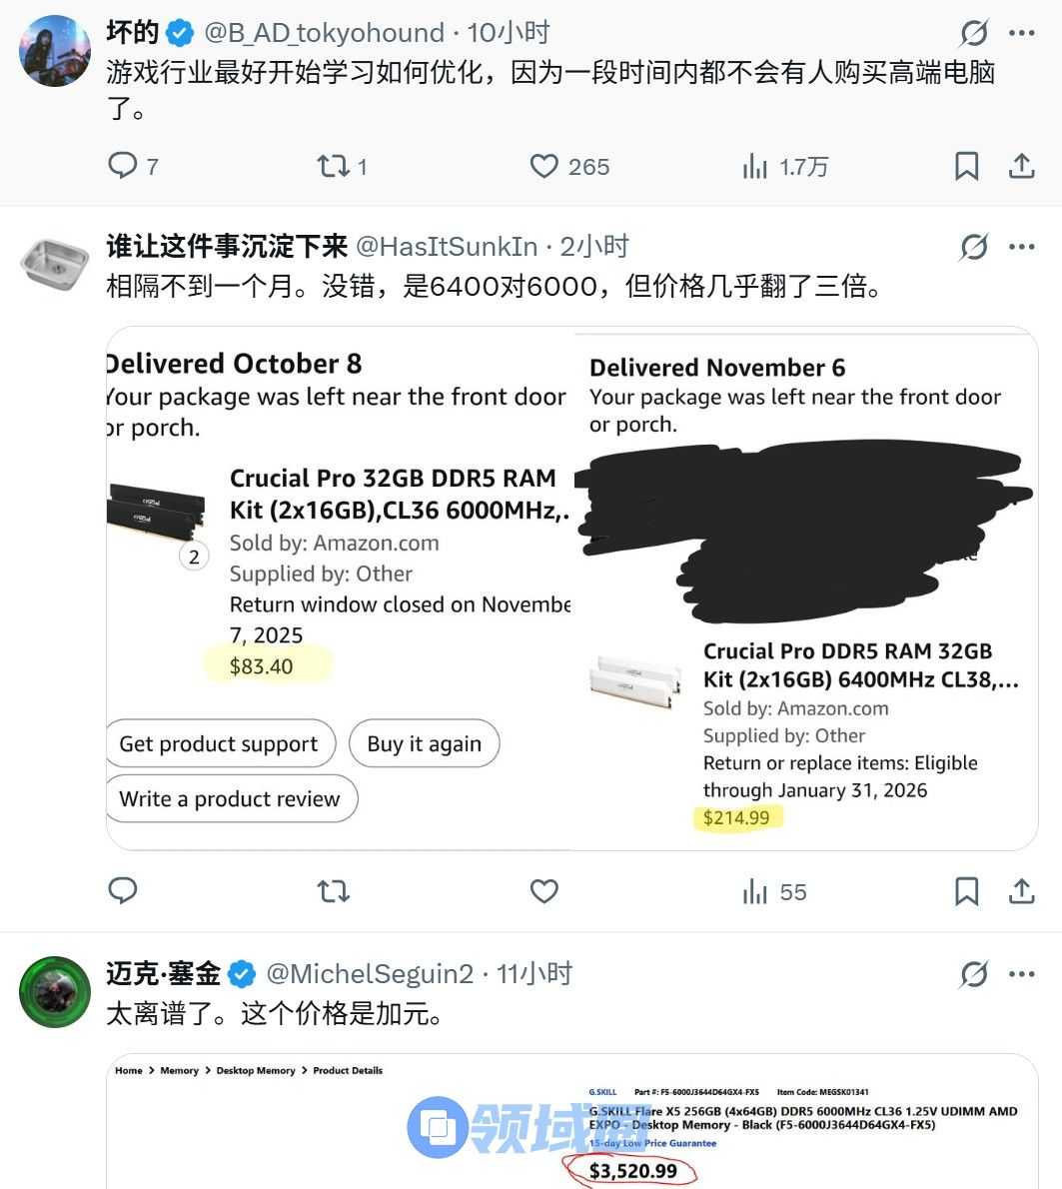The width and height of the screenshot is (1062, 1189).
Task: Open more options for B_AD_tokyohound post
Action: coord(1022,33)
